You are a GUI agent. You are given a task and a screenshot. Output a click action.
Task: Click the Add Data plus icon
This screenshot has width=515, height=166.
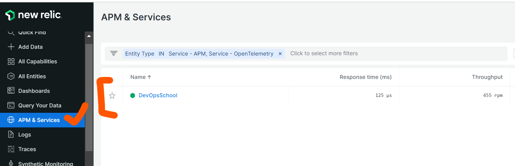(11, 47)
